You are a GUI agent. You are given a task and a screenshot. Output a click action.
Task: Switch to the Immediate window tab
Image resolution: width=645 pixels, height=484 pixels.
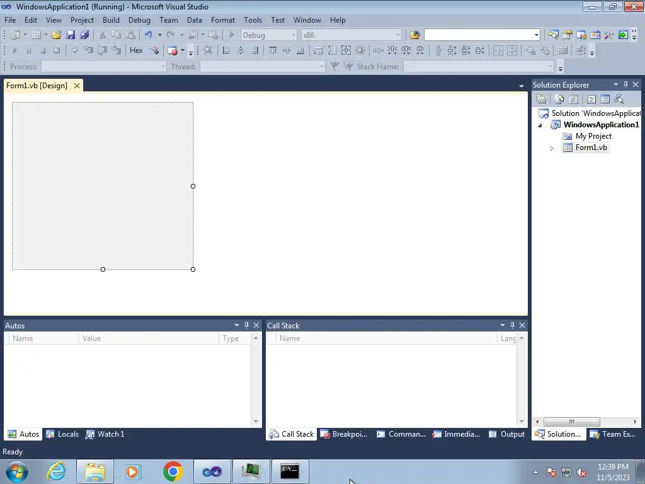pyautogui.click(x=457, y=434)
